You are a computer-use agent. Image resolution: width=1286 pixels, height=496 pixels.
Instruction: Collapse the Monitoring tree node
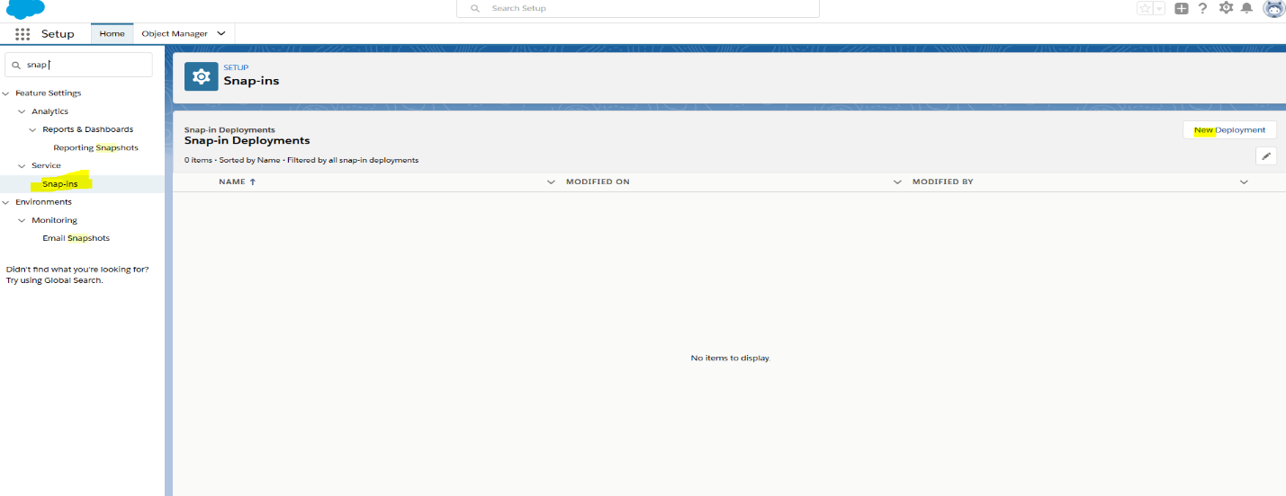point(22,220)
